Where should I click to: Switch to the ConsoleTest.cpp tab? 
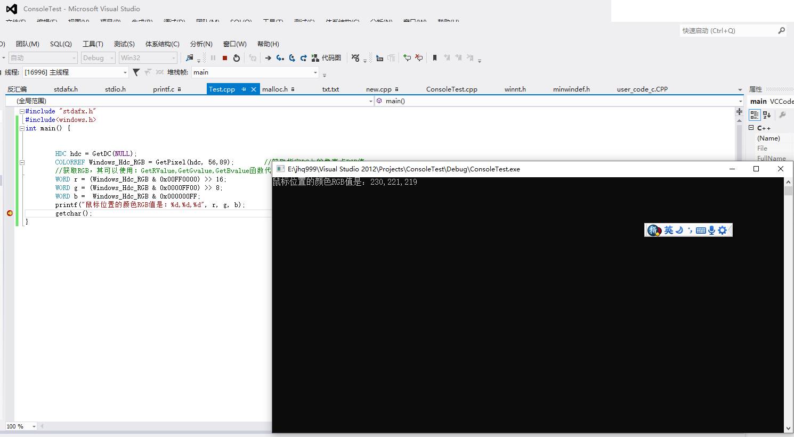coord(452,89)
